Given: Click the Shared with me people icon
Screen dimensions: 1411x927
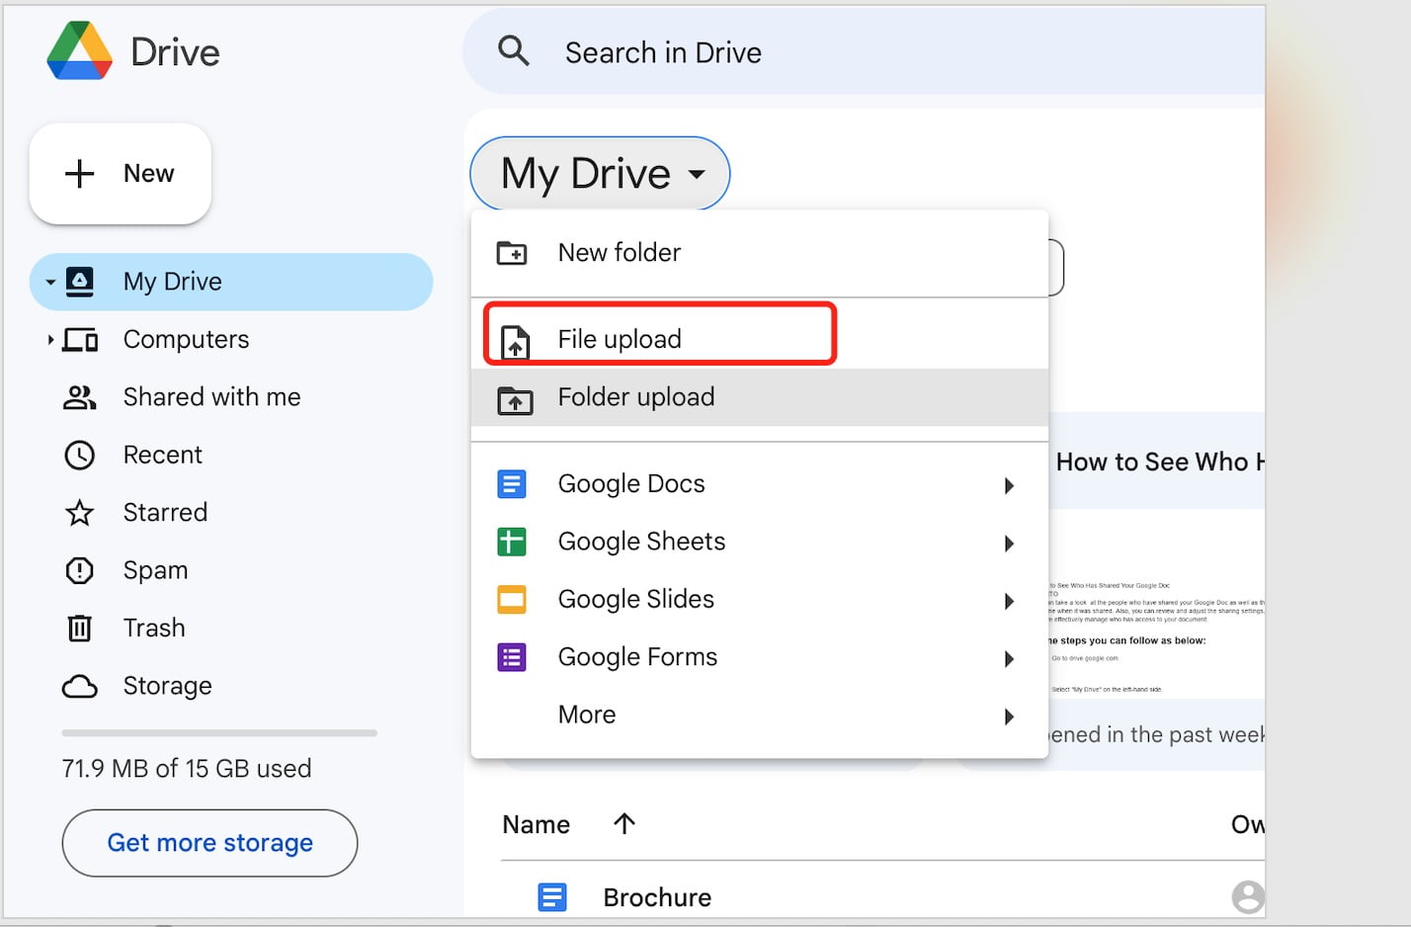Looking at the screenshot, I should tap(80, 397).
